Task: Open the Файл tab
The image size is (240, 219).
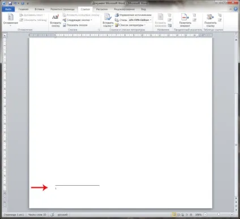Action: [x=8, y=9]
